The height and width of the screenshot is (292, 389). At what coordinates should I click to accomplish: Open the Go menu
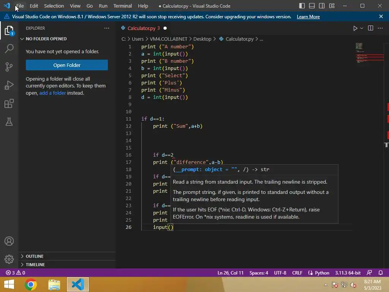[x=90, y=6]
